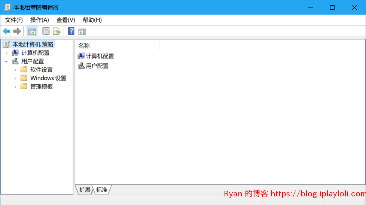
Task: Select 用户配置 label in the tree
Action: [33, 61]
